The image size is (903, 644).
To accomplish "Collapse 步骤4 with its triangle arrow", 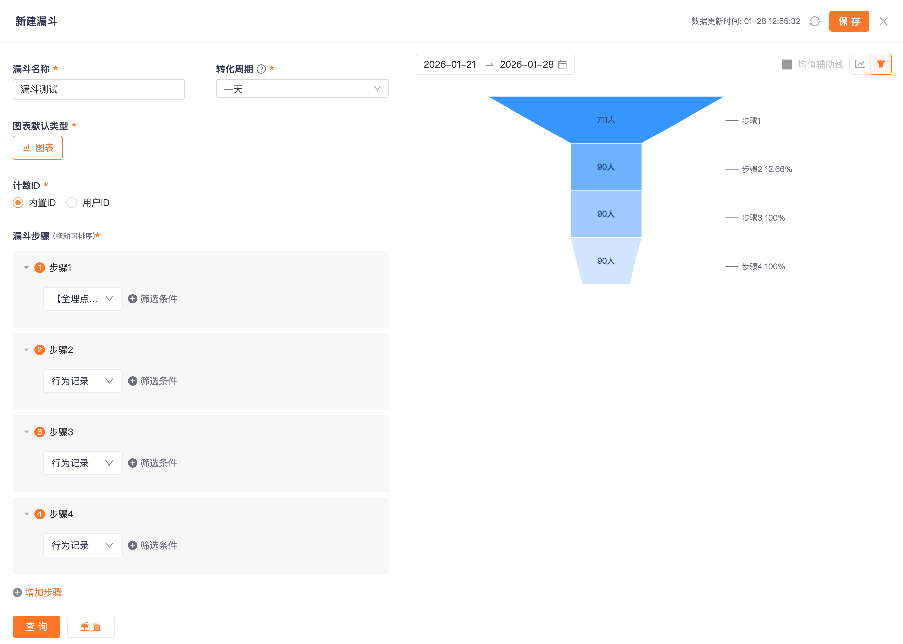I will pyautogui.click(x=27, y=514).
